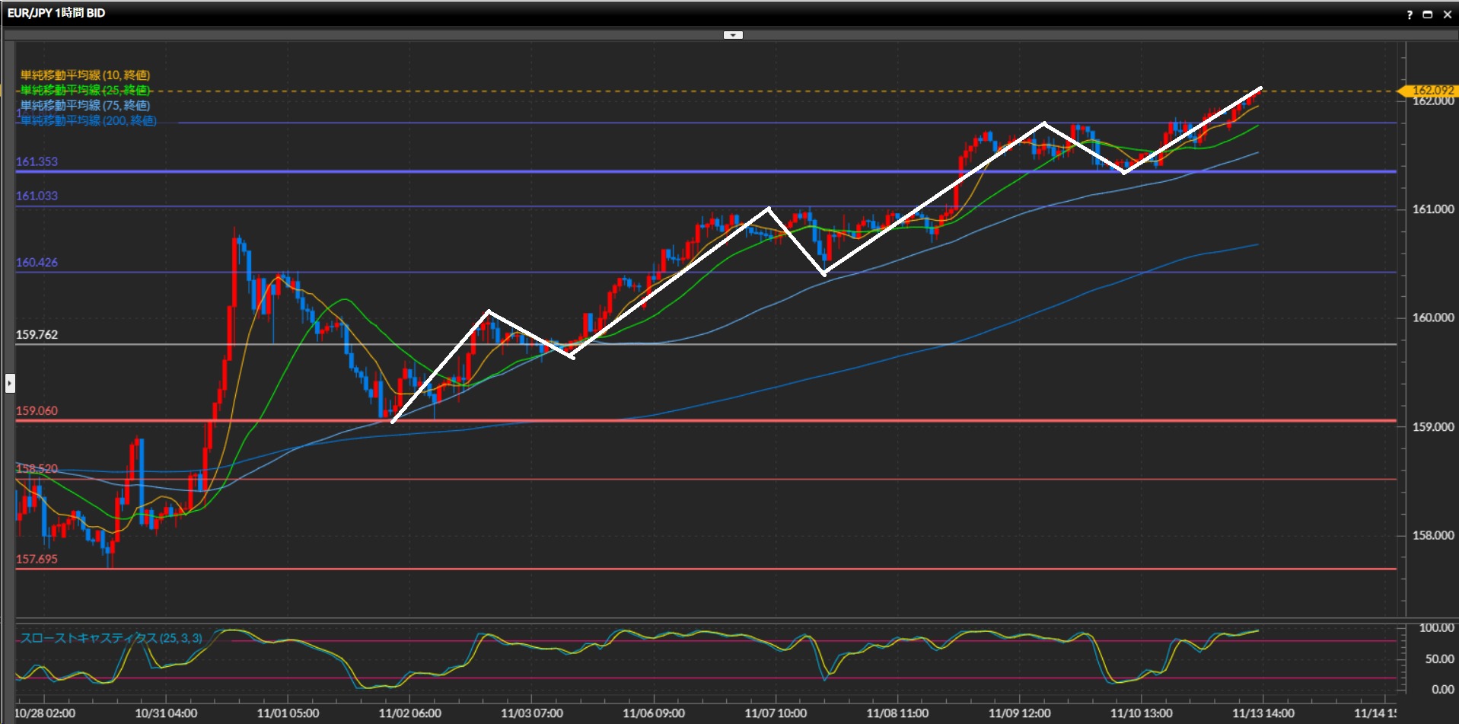This screenshot has width=1459, height=724.
Task: Select the blue 単純移動平均線 (200, 終値) label
Action: point(88,120)
